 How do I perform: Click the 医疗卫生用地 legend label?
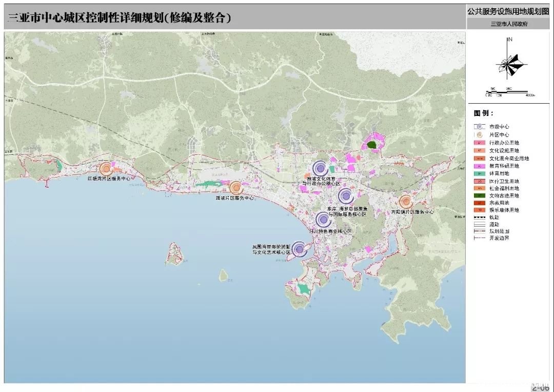pos(504,181)
